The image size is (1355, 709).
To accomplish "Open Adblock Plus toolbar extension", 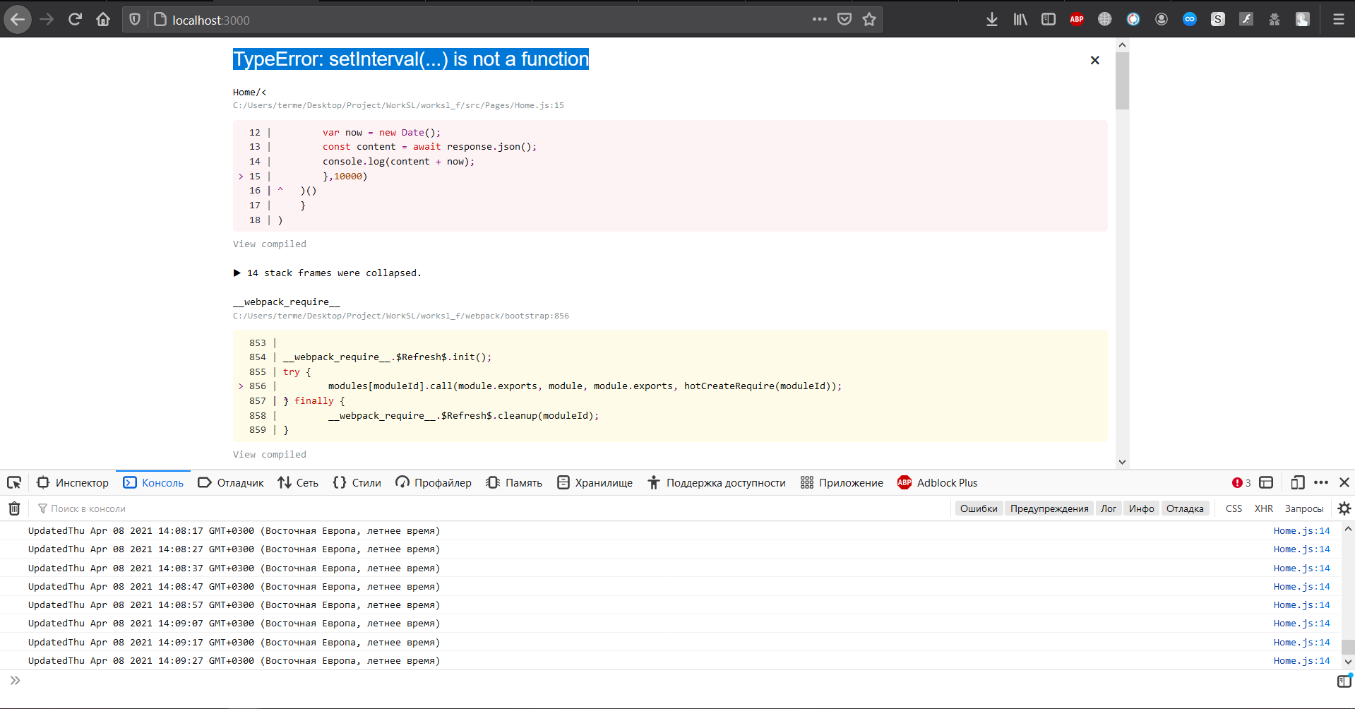I will click(x=1077, y=20).
